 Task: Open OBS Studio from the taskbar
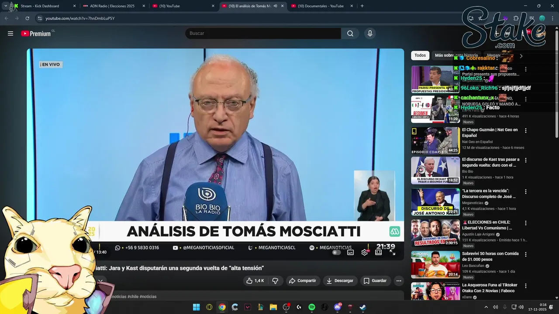pos(286,307)
